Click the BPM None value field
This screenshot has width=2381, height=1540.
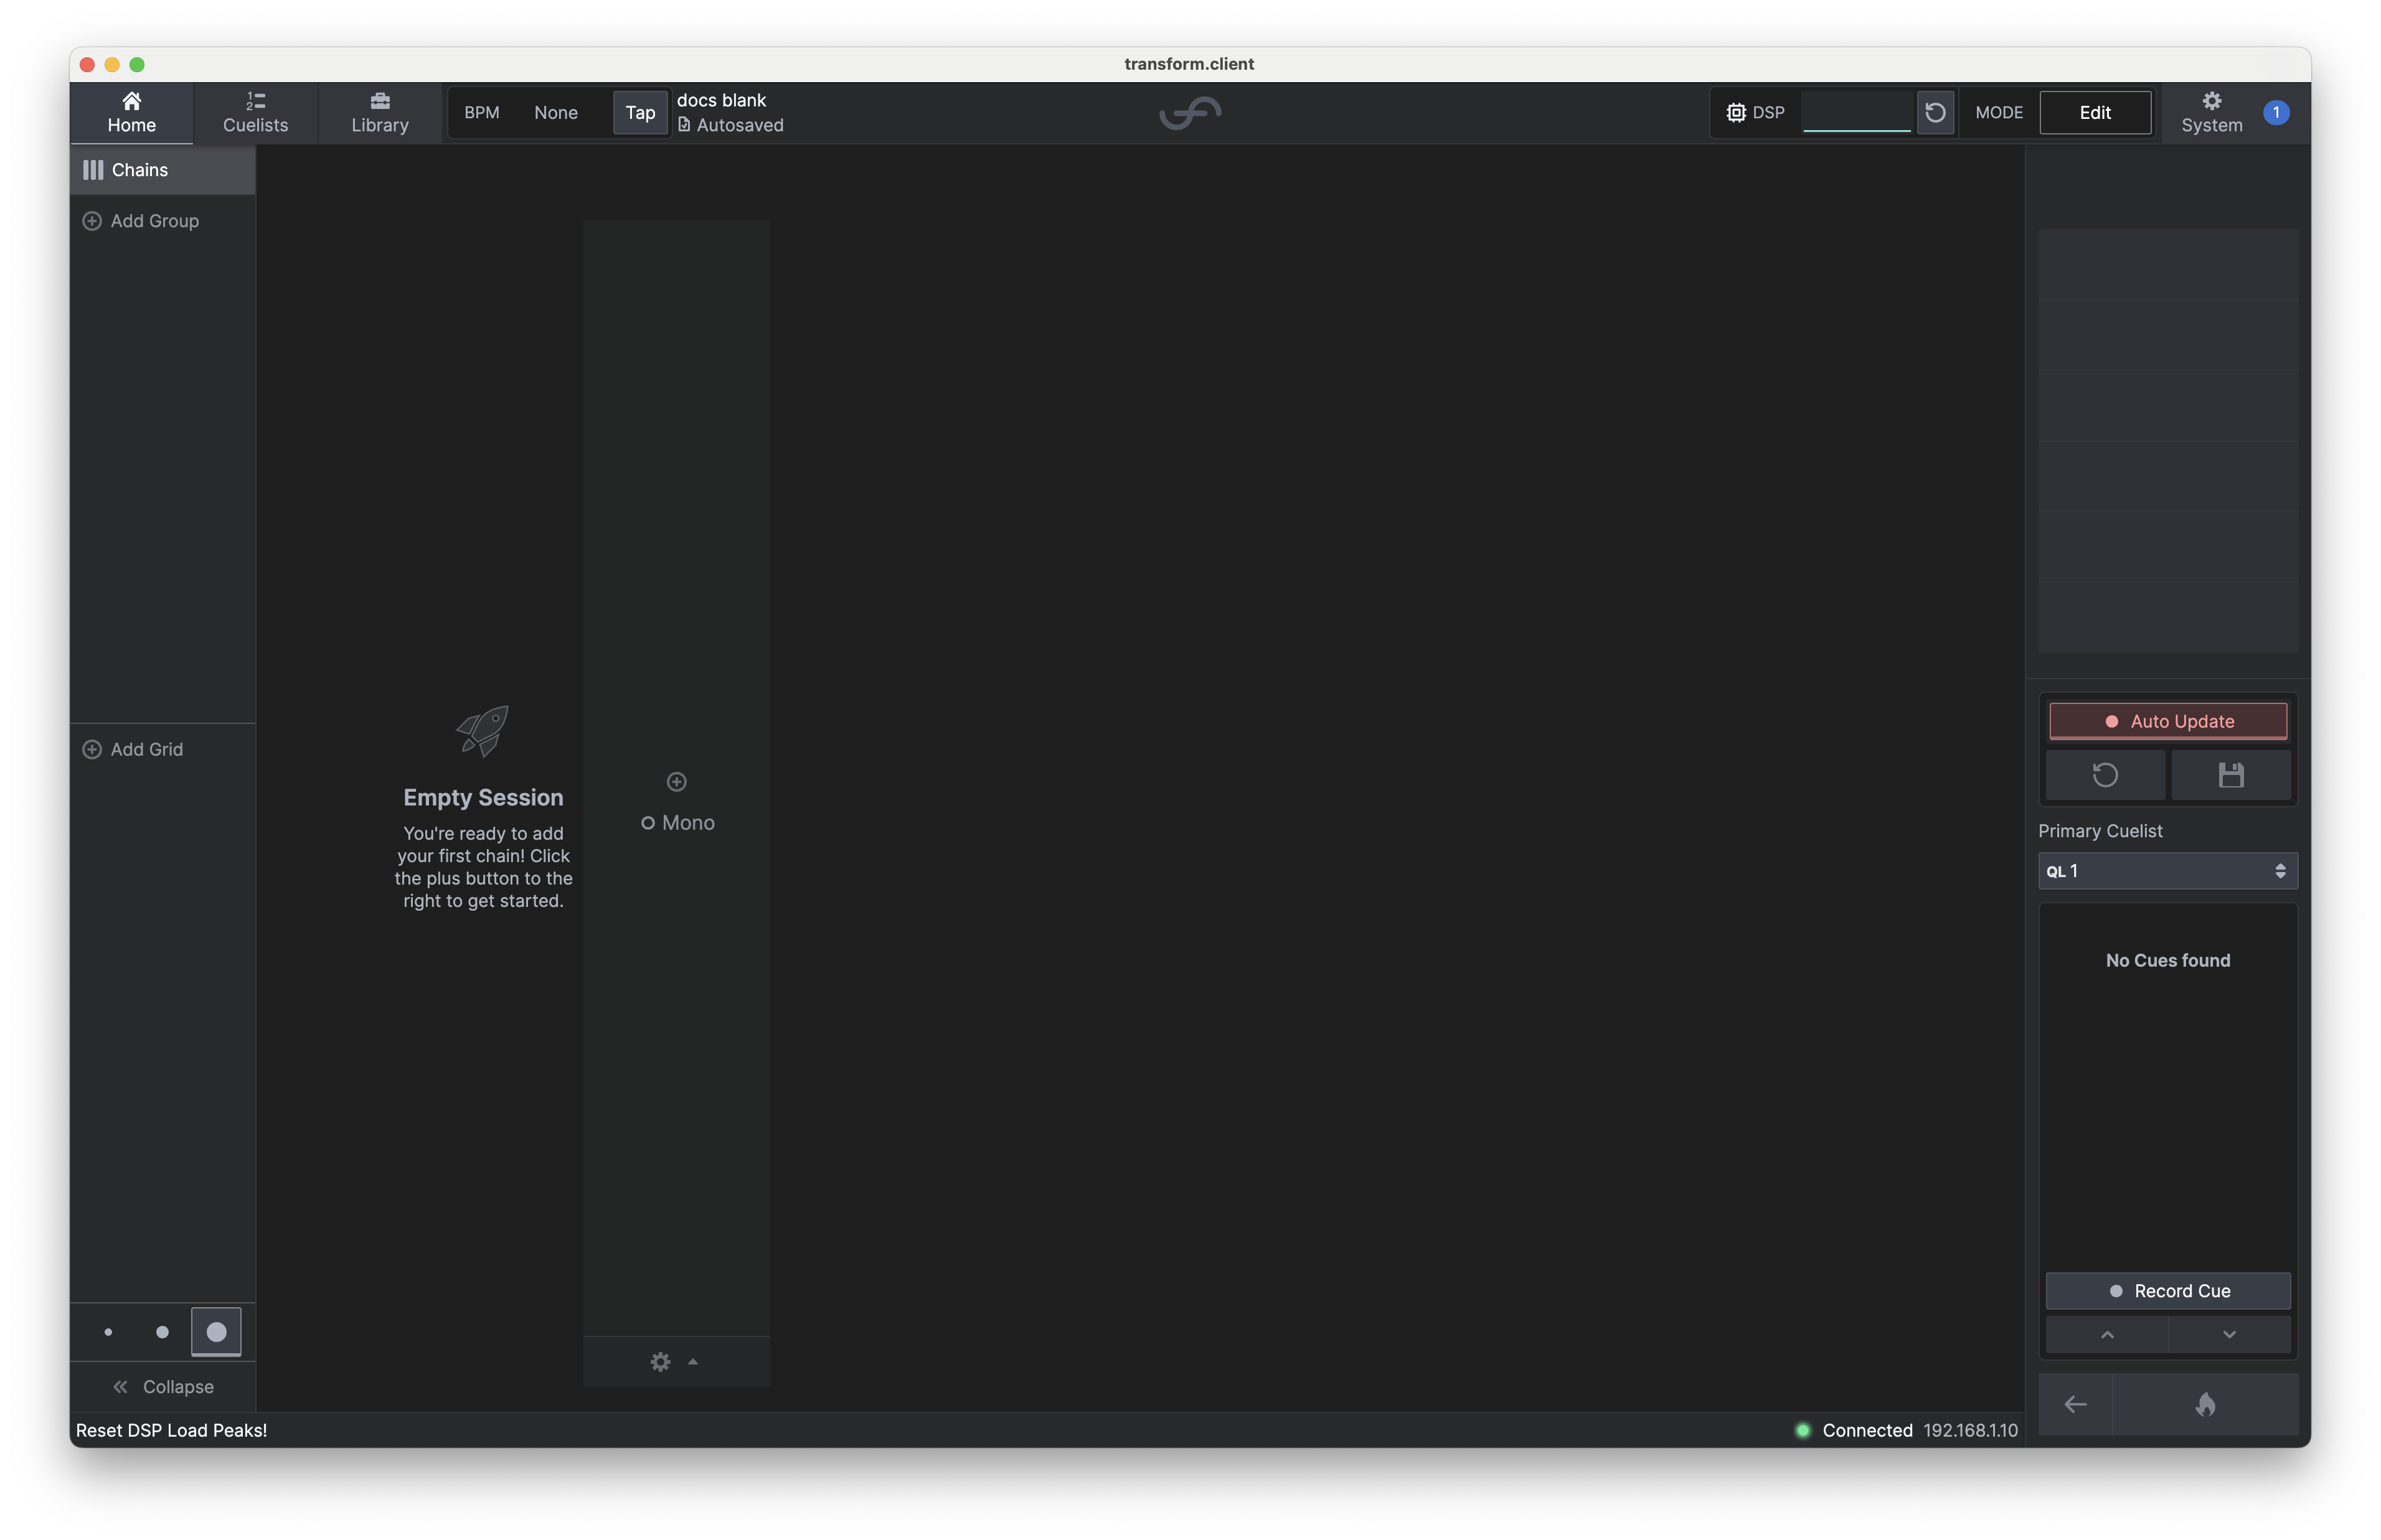(x=556, y=113)
